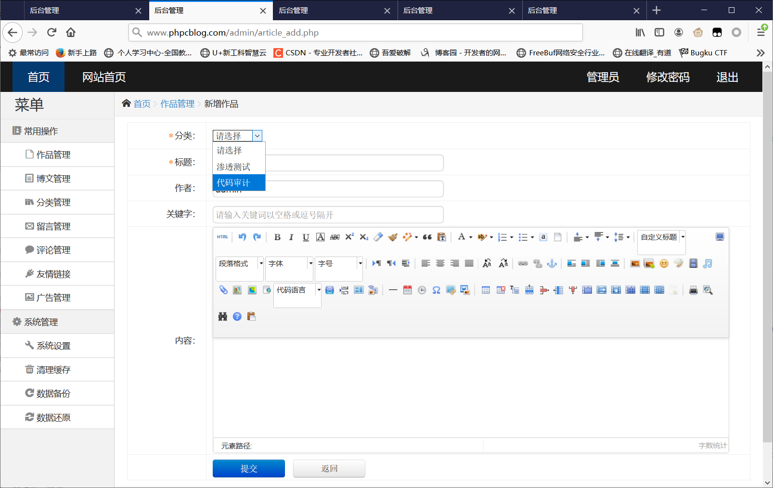Viewport: 773px width, 488px height.
Task: Select the format painter brush icon
Action: click(x=393, y=237)
